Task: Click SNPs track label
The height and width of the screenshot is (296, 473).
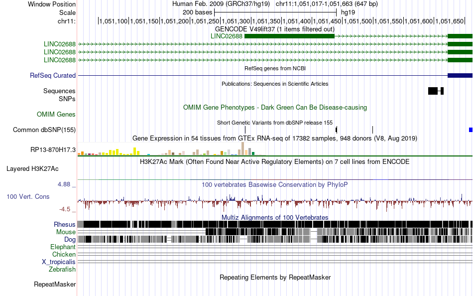Action: tap(67, 99)
